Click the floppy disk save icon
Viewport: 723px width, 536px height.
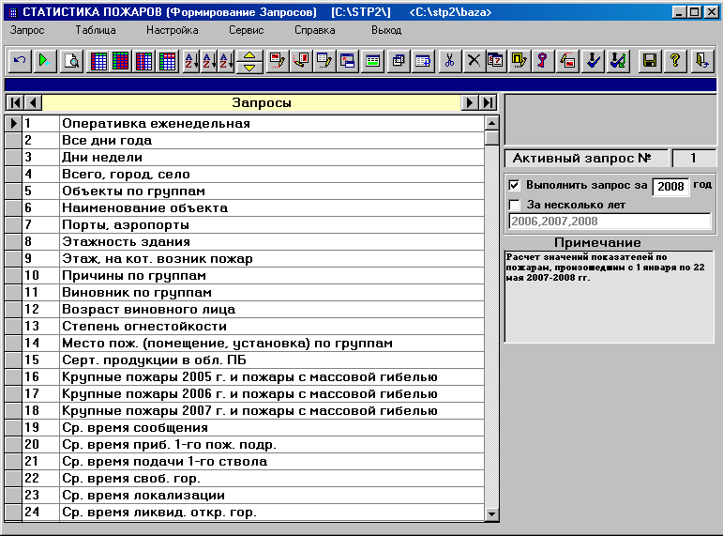650,61
